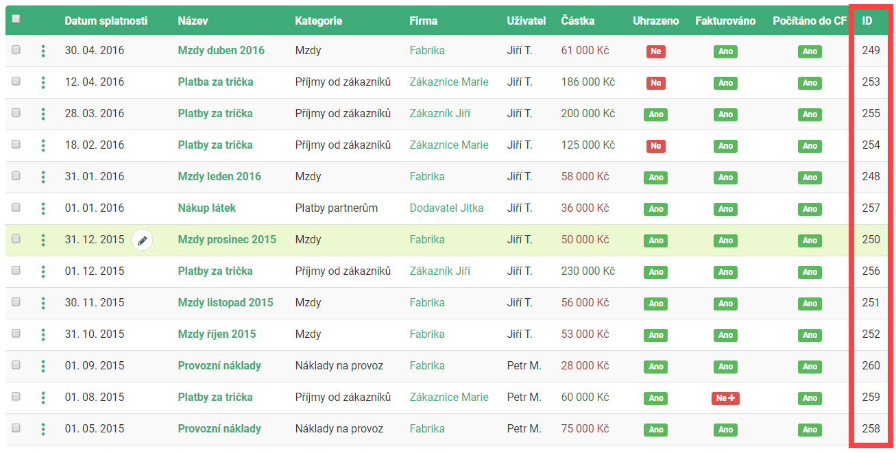
Task: Open three-dot menu for Mzdy listopad 2015 row
Action: pyautogui.click(x=43, y=303)
